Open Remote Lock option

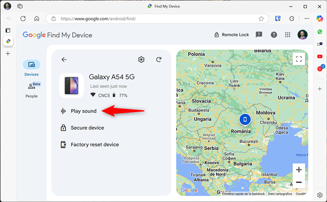[x=232, y=35]
